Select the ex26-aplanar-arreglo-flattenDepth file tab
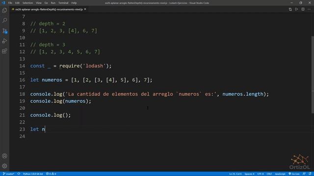 pyautogui.click(x=49, y=9)
